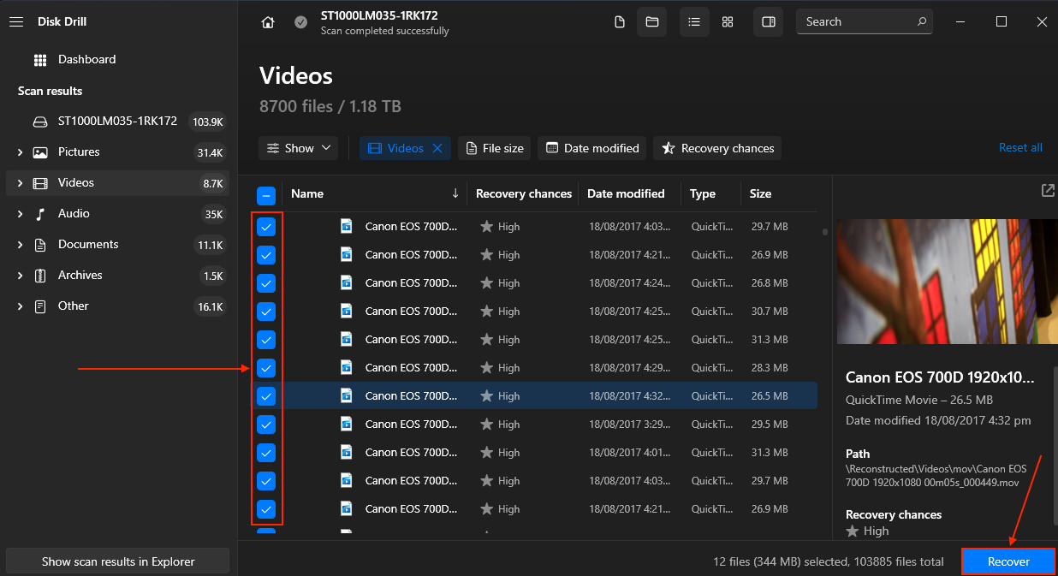Click the star icon in 28.3 MB row

click(x=486, y=367)
